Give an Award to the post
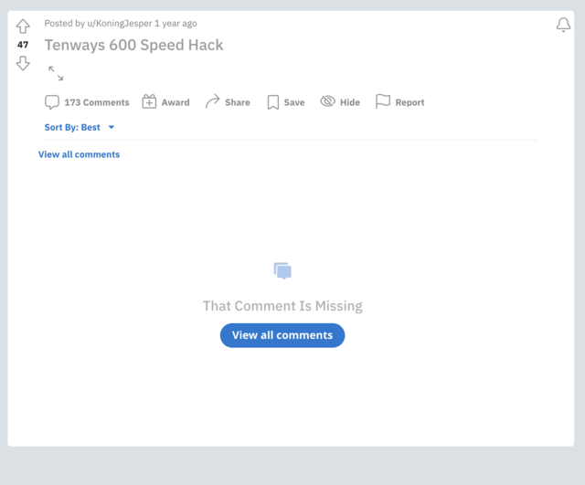The height and width of the screenshot is (485, 585). coord(166,101)
